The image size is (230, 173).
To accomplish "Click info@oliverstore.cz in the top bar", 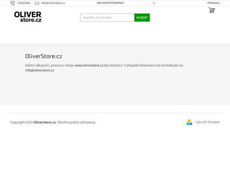I will point(53,3).
